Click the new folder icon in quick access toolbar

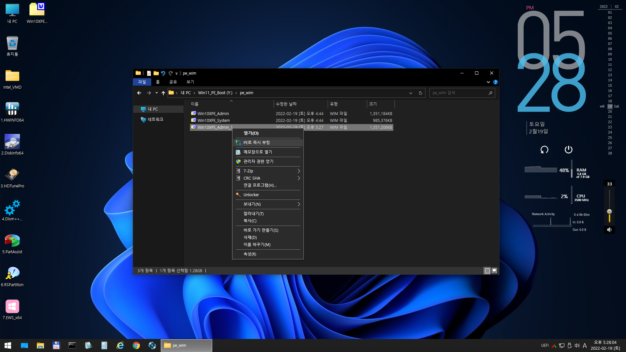(x=156, y=73)
